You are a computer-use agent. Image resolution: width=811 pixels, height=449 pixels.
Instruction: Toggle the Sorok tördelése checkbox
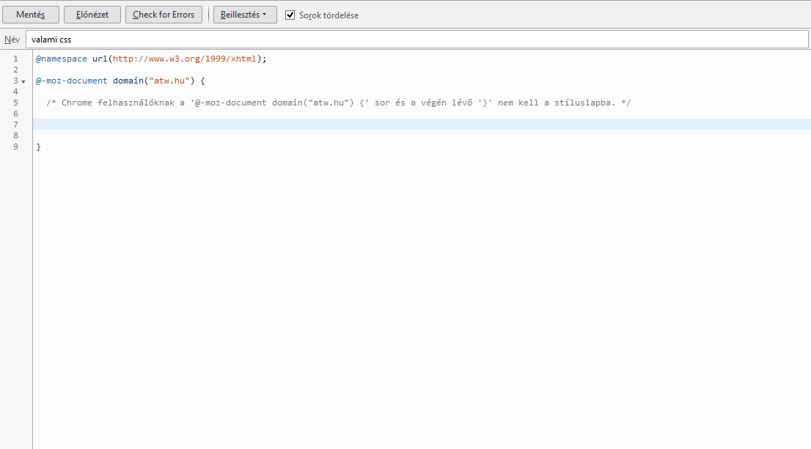click(x=290, y=15)
